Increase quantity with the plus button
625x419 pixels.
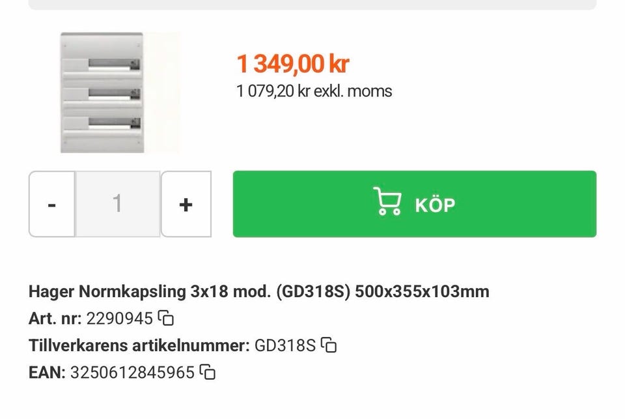(x=186, y=205)
